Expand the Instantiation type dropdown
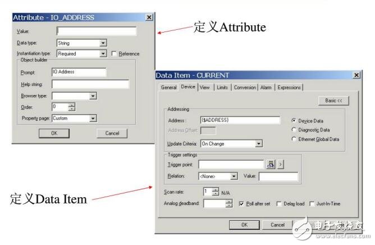Viewport: 375px width, 245px height. 103,54
